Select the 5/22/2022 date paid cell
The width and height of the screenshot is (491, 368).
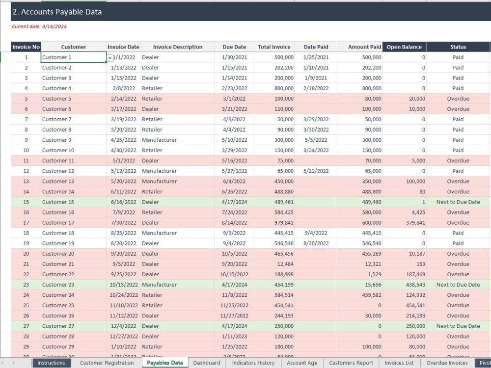[316, 171]
